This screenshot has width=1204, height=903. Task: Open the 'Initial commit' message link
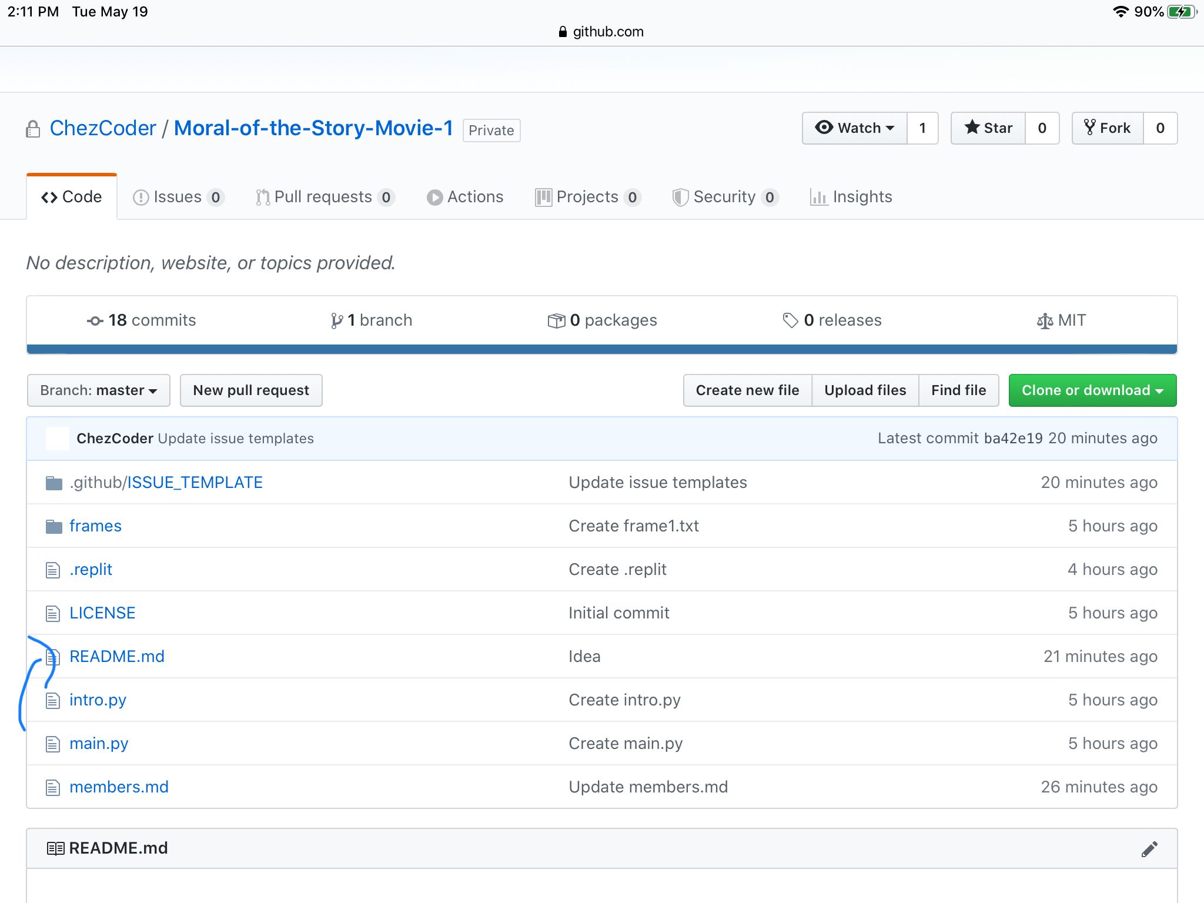pyautogui.click(x=619, y=613)
